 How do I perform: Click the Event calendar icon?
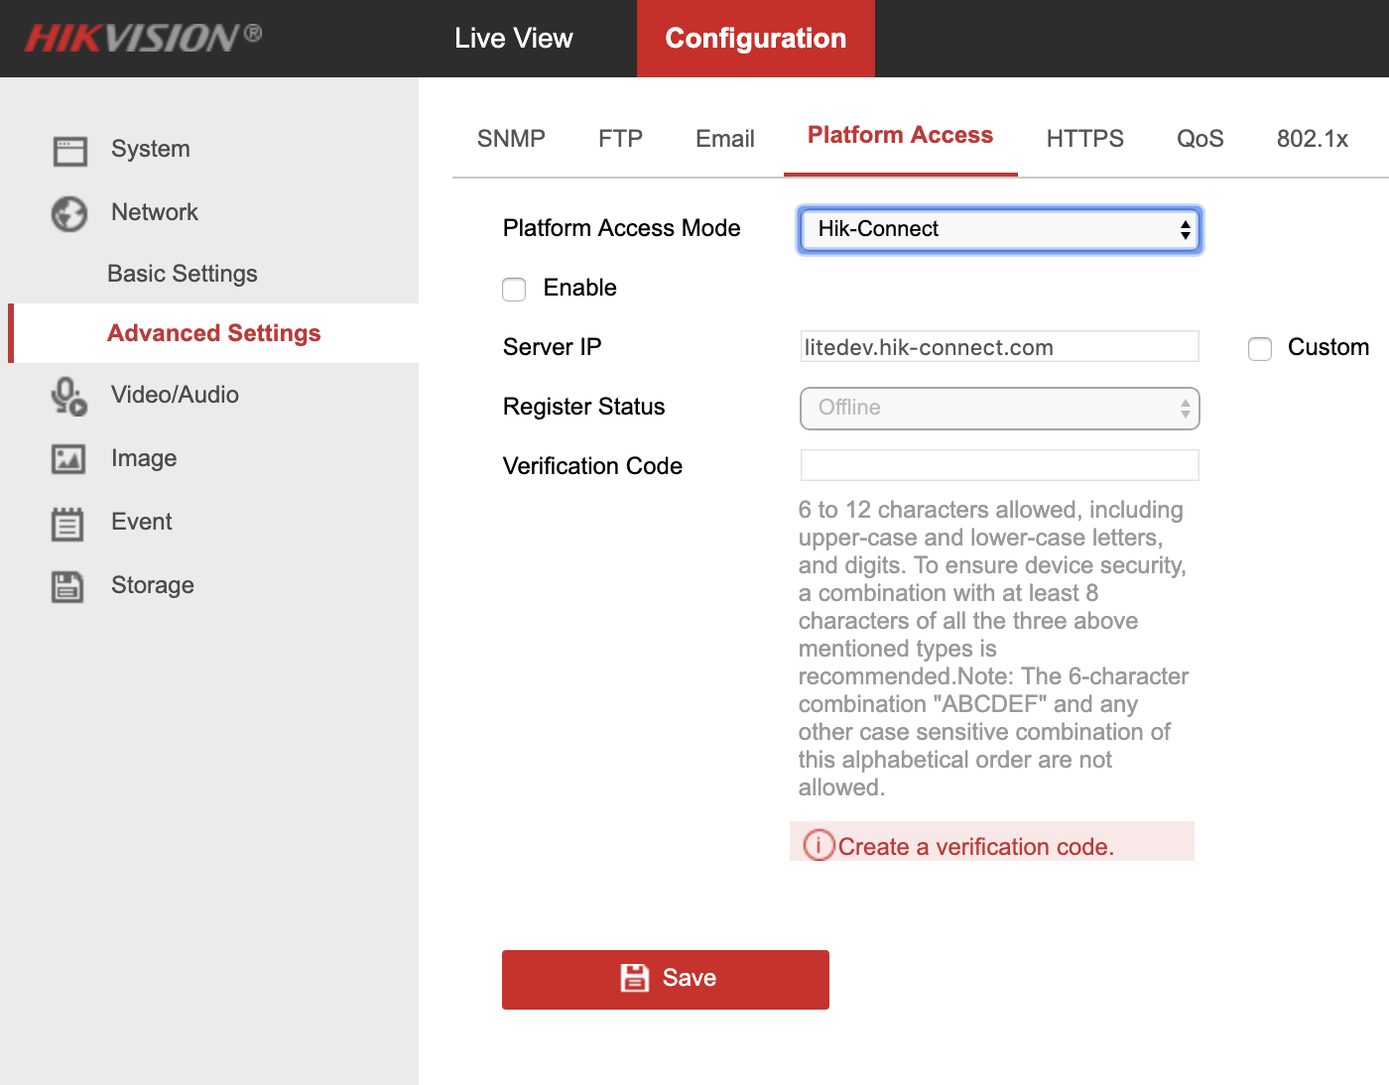point(67,523)
